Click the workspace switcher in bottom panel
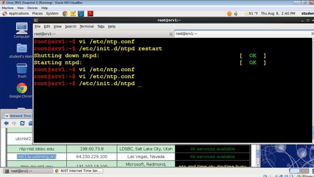Image resolution: width=314 pixels, height=177 pixels. [x=299, y=171]
